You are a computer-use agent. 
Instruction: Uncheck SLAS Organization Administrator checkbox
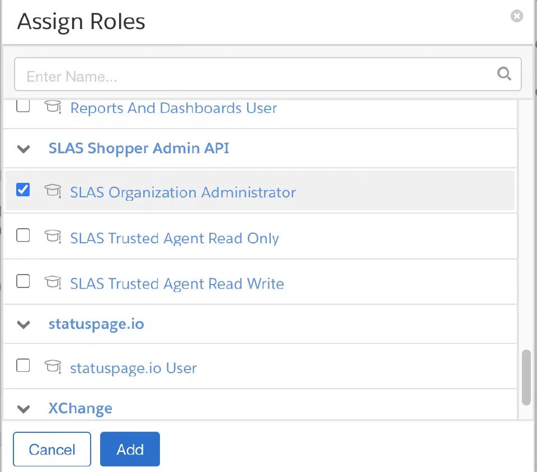[23, 190]
